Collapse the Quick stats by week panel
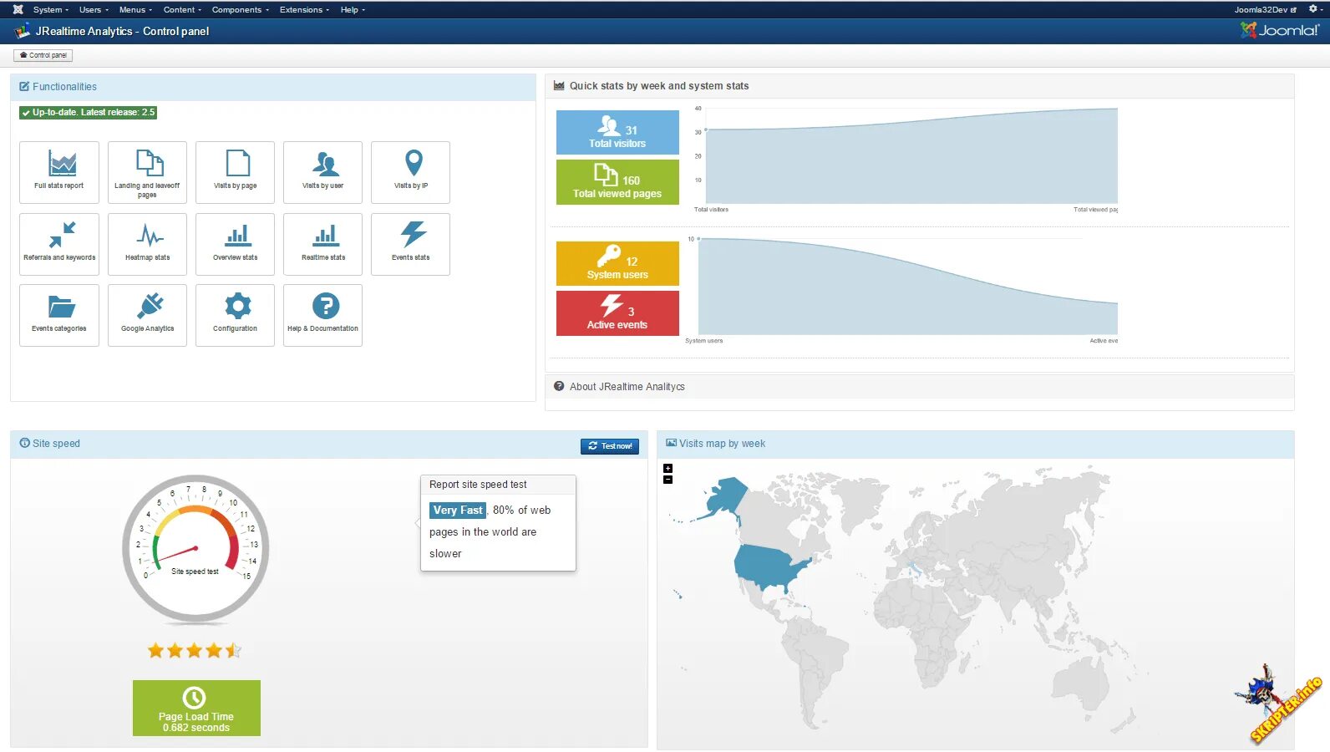Viewport: 1330px width, 752px height. pyautogui.click(x=920, y=86)
